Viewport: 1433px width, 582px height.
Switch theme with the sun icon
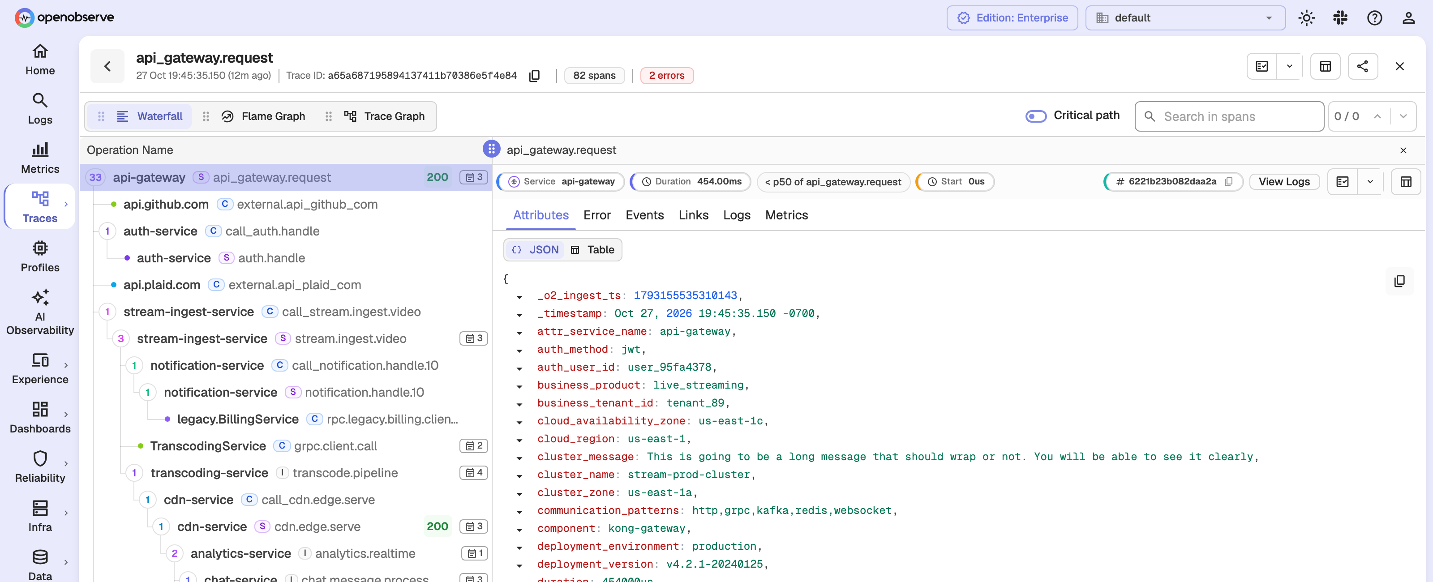[1306, 18]
